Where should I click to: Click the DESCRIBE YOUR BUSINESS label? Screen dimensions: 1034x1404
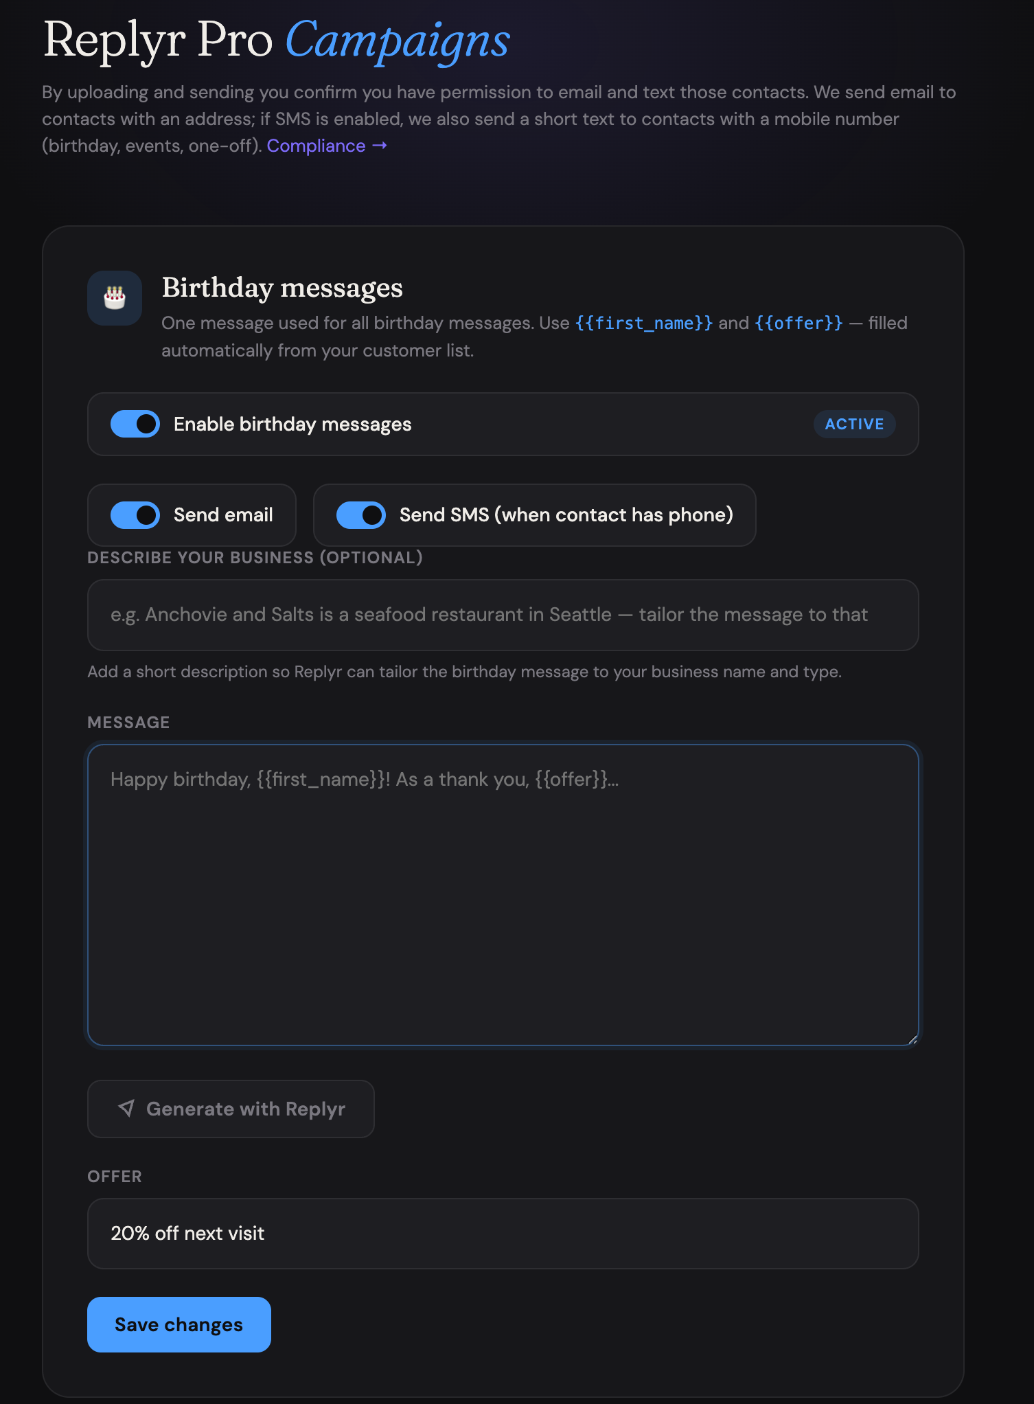[255, 557]
